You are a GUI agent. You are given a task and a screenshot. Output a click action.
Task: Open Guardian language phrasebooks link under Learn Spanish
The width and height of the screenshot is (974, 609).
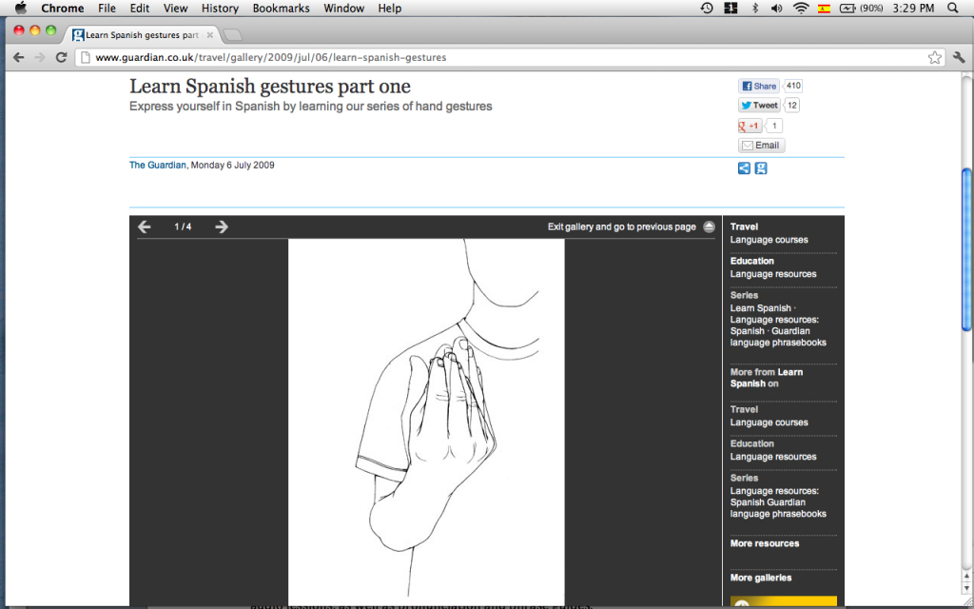[x=778, y=337]
